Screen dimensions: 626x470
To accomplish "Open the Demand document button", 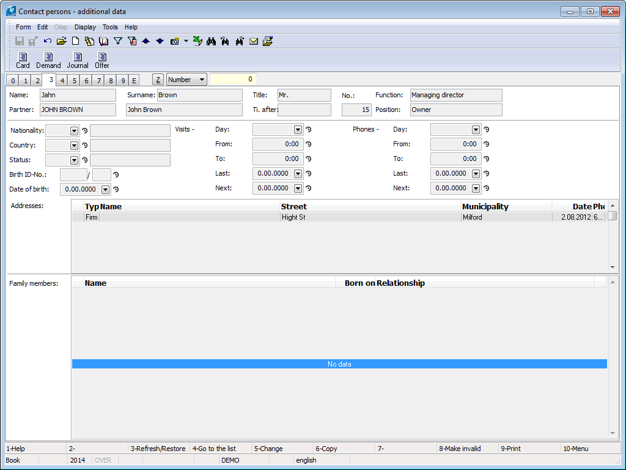I will 48,61.
